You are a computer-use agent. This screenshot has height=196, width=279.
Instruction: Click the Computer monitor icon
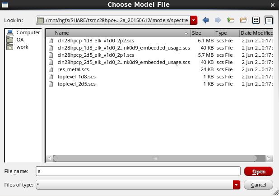tap(10, 32)
